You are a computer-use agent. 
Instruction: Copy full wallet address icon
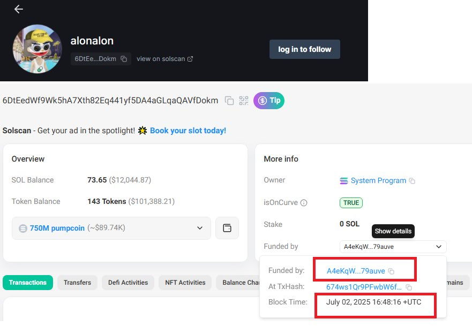click(x=229, y=101)
